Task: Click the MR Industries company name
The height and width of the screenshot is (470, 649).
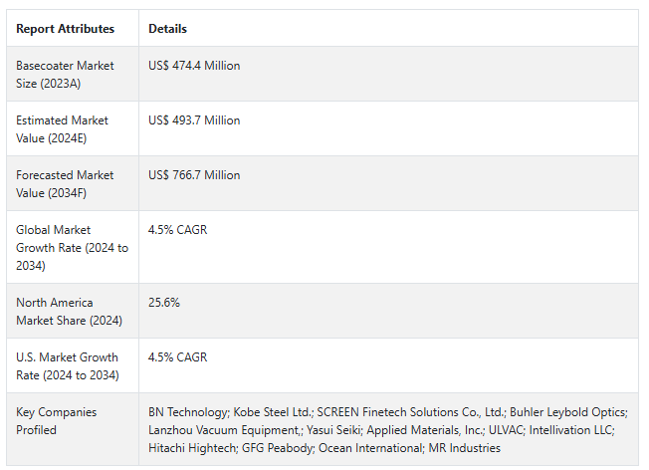Action: point(465,448)
